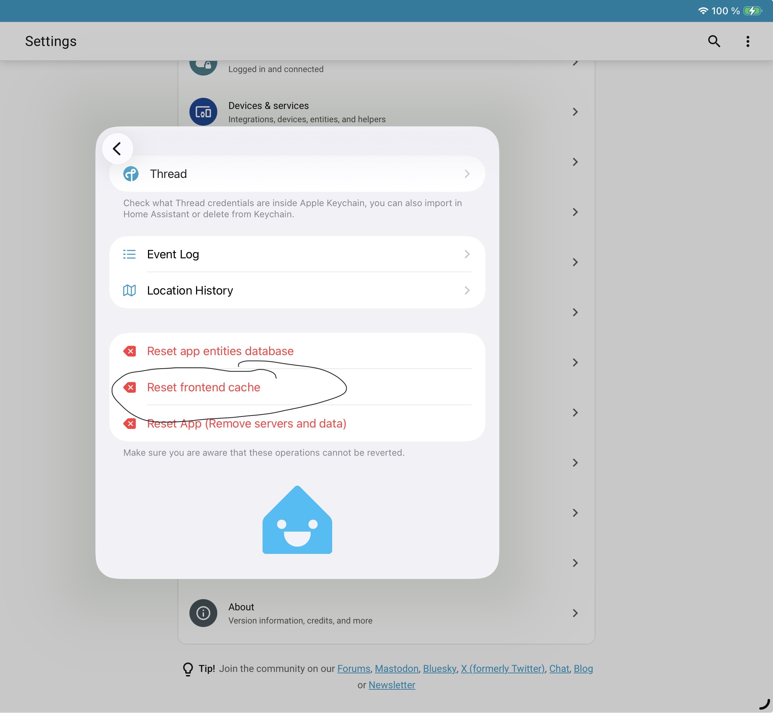Click the battery status indicator
Image resolution: width=773 pixels, height=713 pixels.
tap(752, 11)
